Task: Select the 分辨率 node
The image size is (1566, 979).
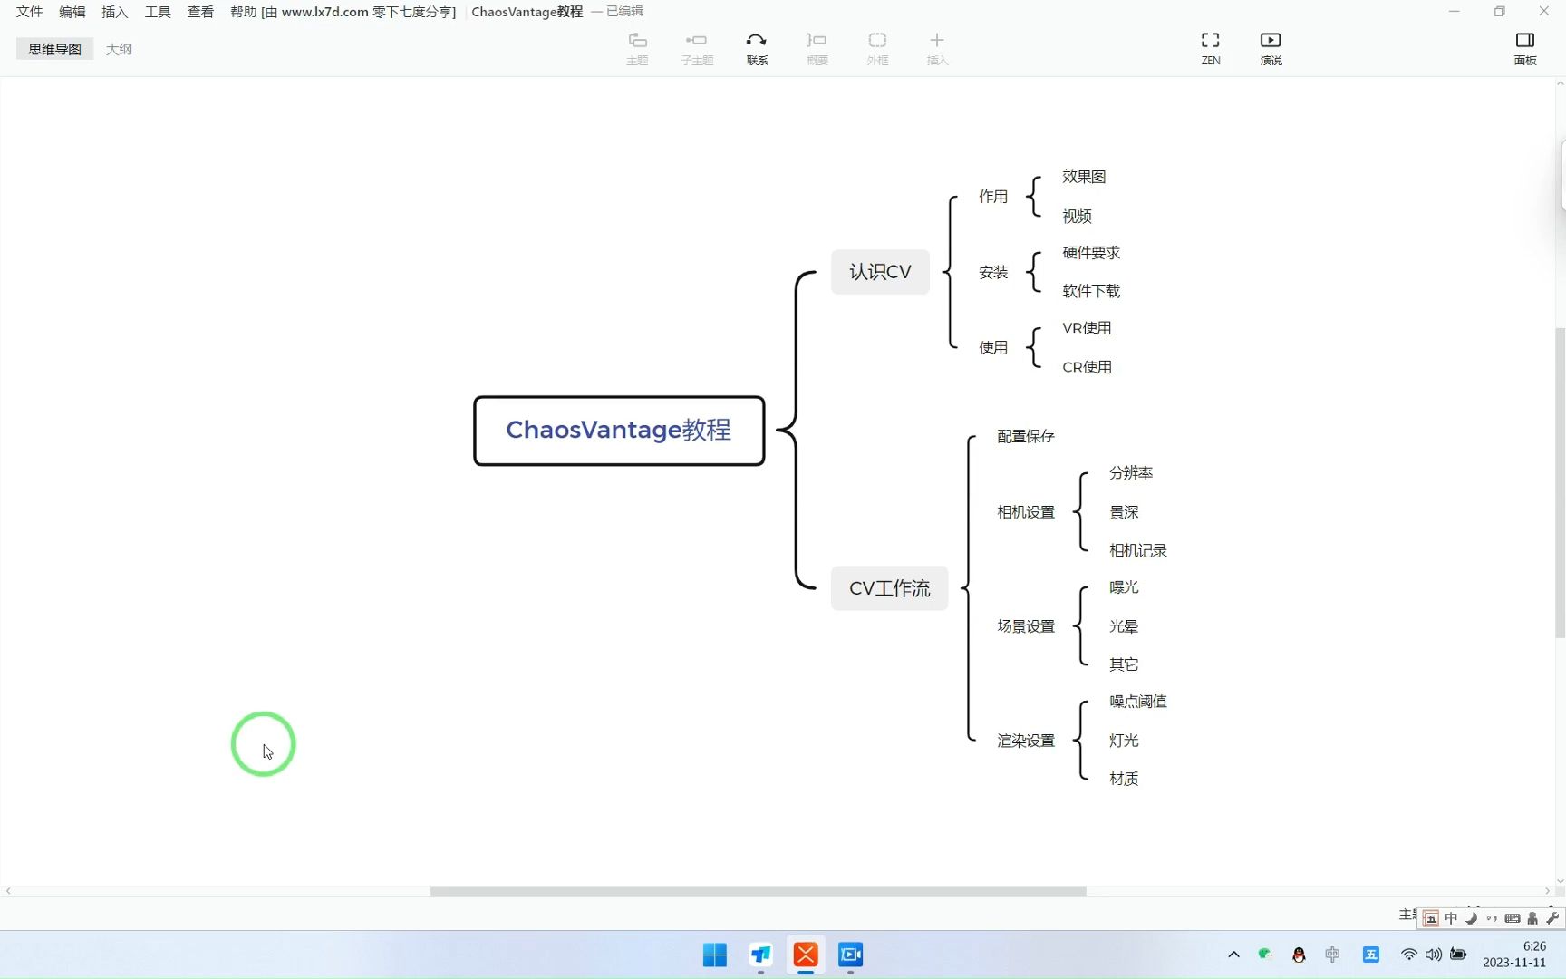Action: 1131,473
